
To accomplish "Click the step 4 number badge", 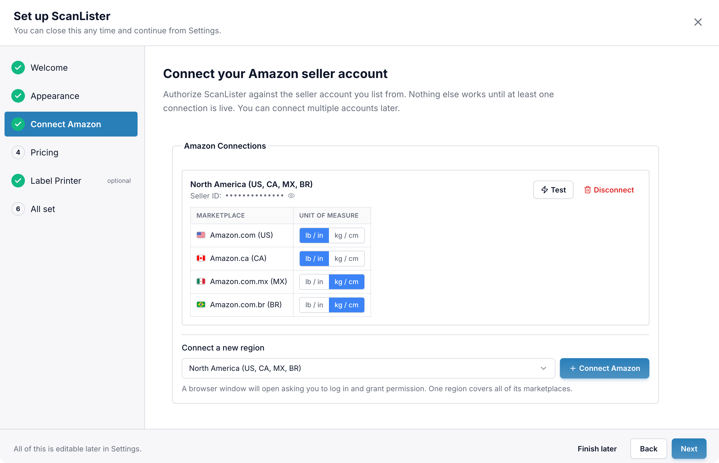I will tap(18, 152).
